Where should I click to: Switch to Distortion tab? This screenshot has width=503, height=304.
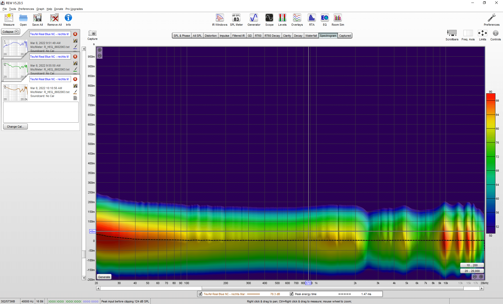(211, 36)
